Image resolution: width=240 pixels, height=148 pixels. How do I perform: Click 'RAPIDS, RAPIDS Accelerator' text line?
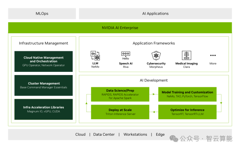pos(120,95)
